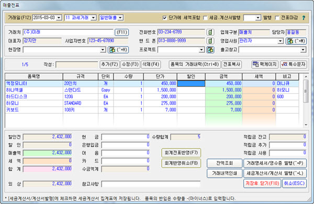
Task: Click the 추가(F2) button
Action: click(x=110, y=64)
